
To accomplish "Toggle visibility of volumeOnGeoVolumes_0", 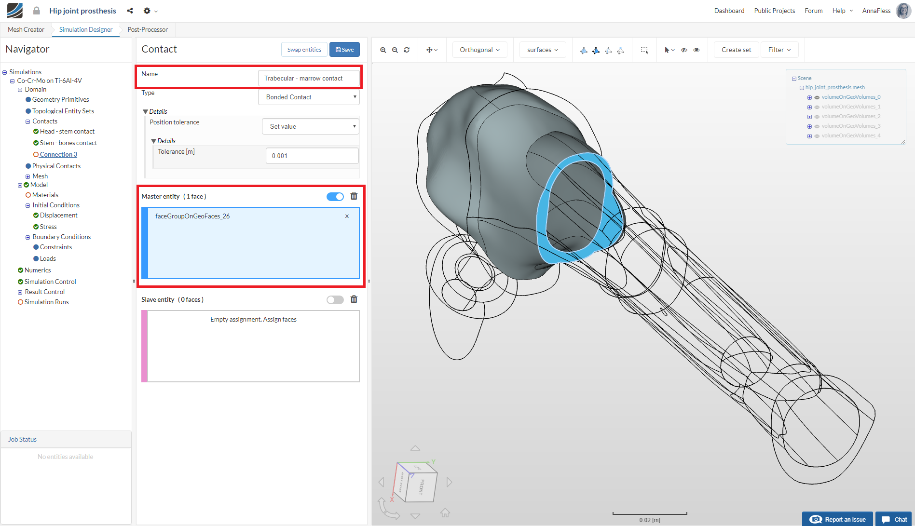I will tap(817, 97).
